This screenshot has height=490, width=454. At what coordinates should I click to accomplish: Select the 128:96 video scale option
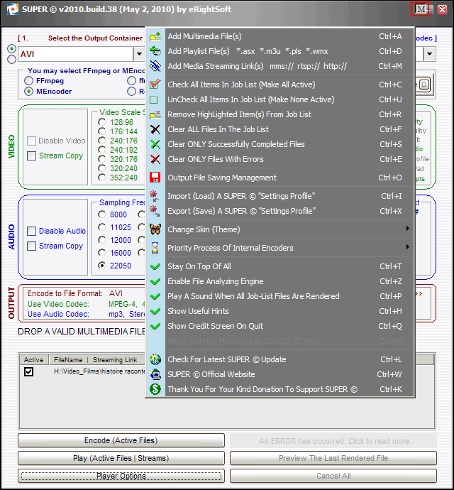(101, 122)
